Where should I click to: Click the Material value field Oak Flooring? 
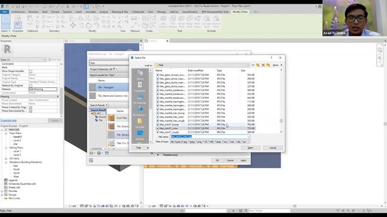43,89
